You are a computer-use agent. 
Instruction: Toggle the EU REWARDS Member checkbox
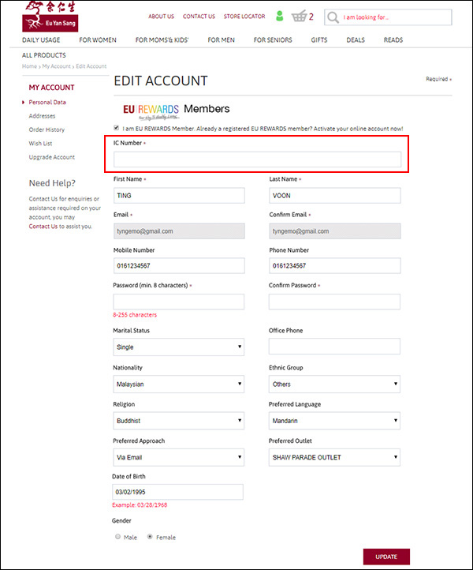116,128
